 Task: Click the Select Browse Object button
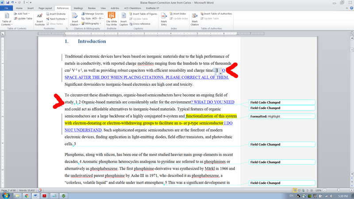352,182
